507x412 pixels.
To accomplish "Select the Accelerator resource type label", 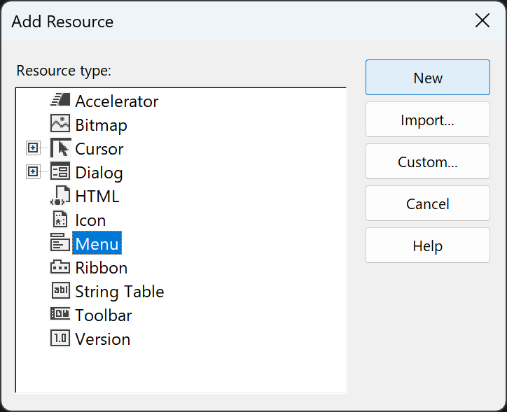I will pos(117,101).
